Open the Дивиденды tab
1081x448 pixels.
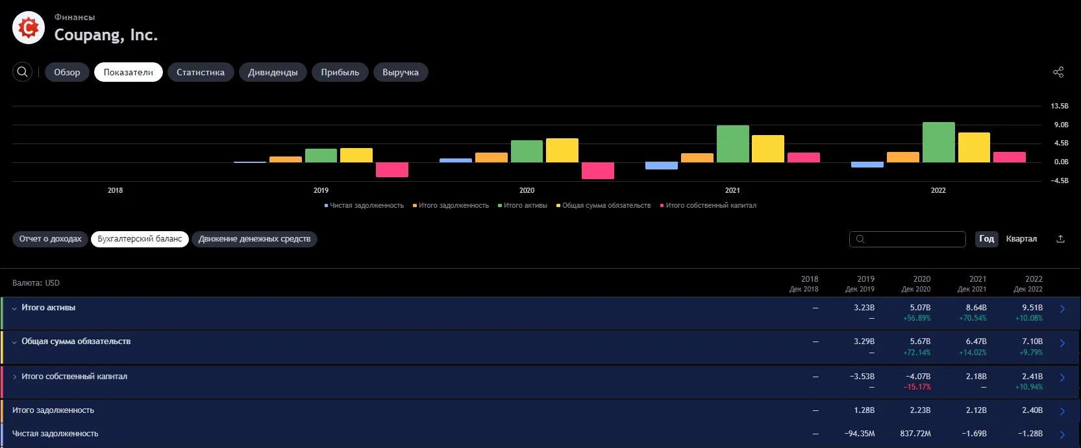tap(273, 72)
